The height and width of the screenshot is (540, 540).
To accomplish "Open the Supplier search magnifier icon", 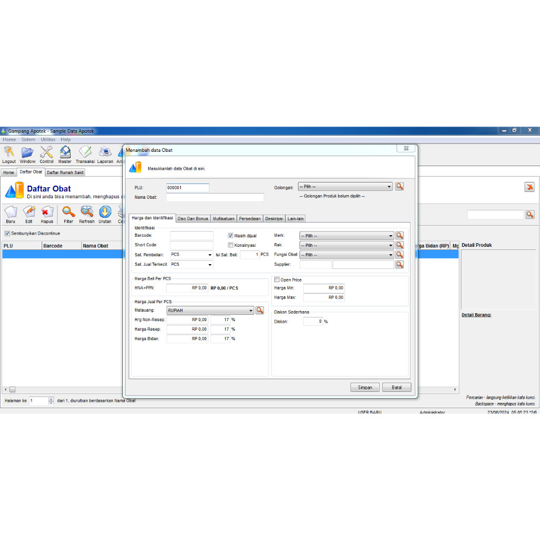I will [399, 264].
